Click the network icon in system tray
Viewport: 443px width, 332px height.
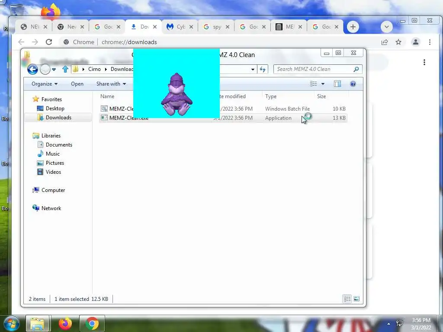399,323
